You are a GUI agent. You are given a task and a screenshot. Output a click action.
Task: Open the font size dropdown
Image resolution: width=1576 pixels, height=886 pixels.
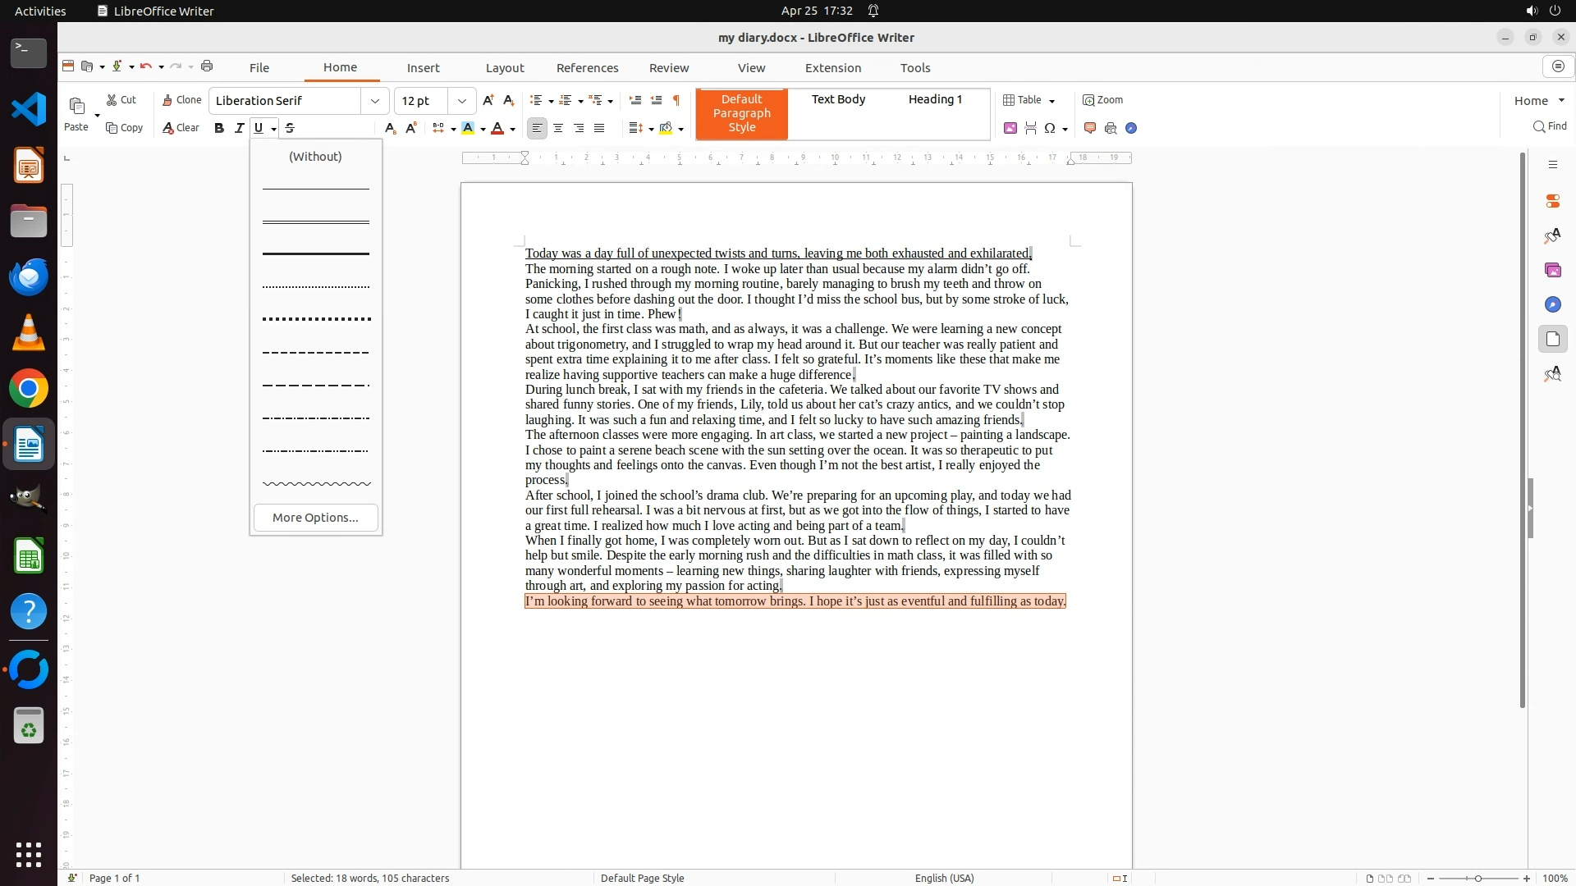click(x=462, y=101)
